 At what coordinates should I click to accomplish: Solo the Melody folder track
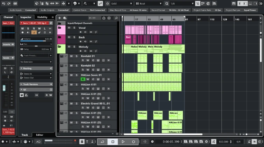tap(74, 46)
